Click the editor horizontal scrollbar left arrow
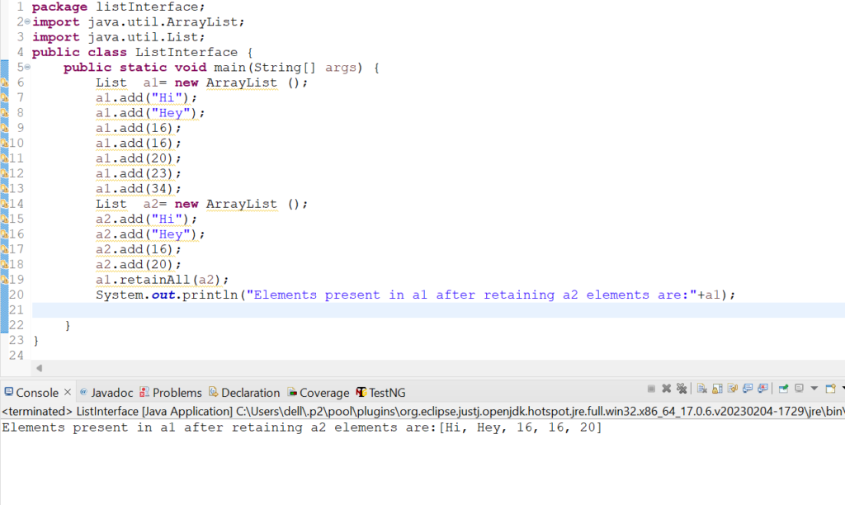The image size is (845, 505). pos(39,368)
